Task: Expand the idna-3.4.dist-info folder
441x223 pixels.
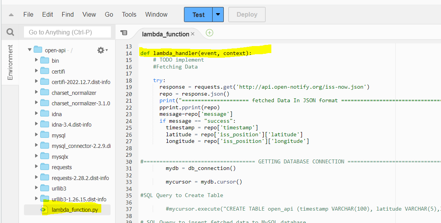Action: pos(36,124)
